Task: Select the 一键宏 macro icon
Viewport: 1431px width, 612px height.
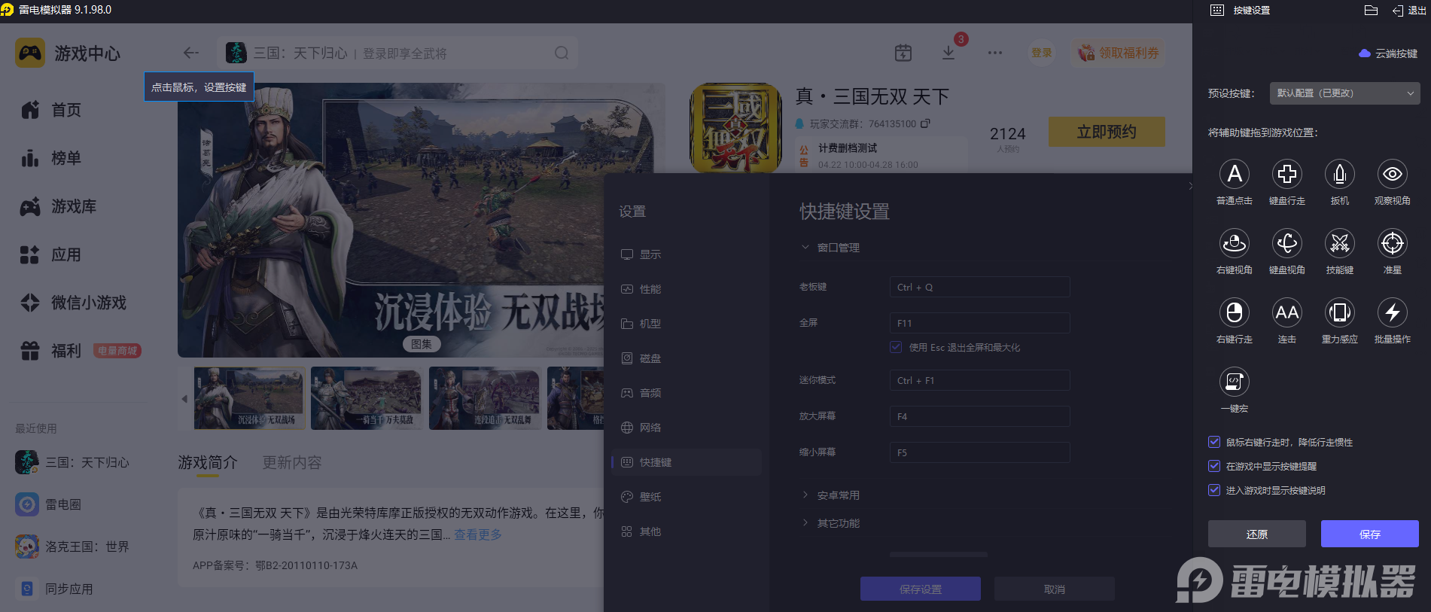Action: [1234, 382]
